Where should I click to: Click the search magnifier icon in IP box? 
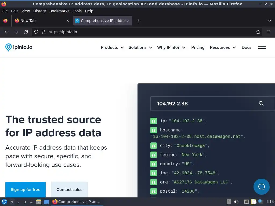(261, 103)
